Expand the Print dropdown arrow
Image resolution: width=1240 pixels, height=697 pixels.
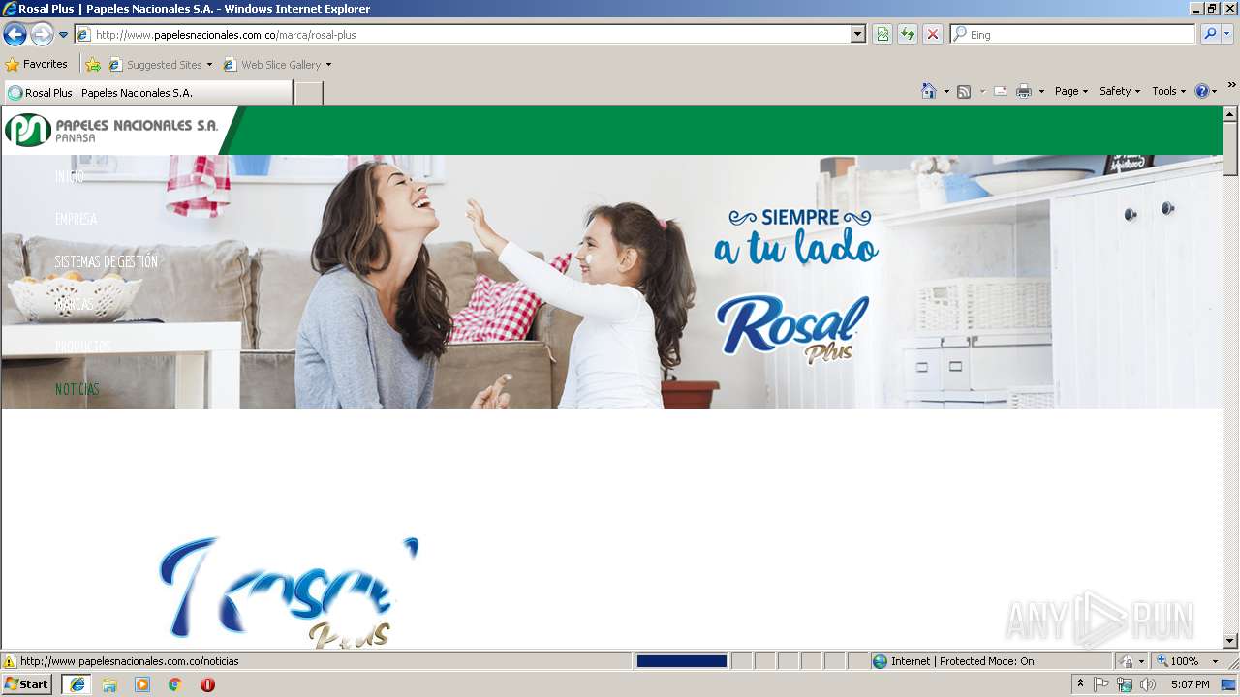click(x=1041, y=91)
